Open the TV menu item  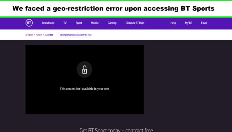point(65,23)
